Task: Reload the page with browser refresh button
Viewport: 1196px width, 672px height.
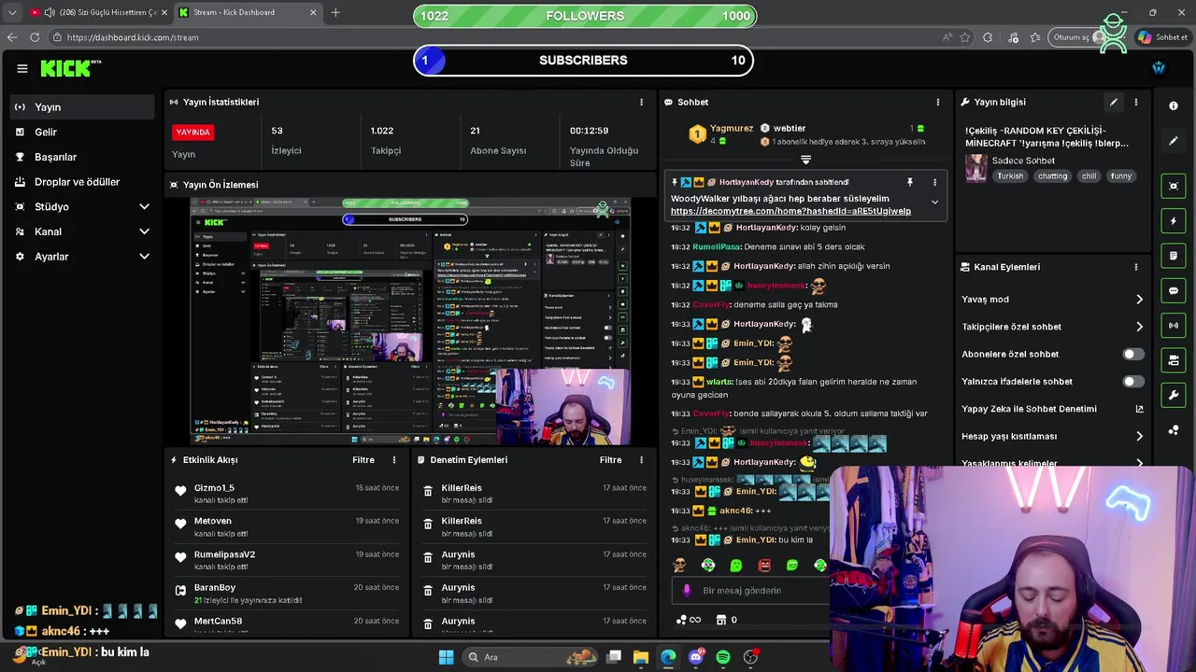Action: pos(35,37)
